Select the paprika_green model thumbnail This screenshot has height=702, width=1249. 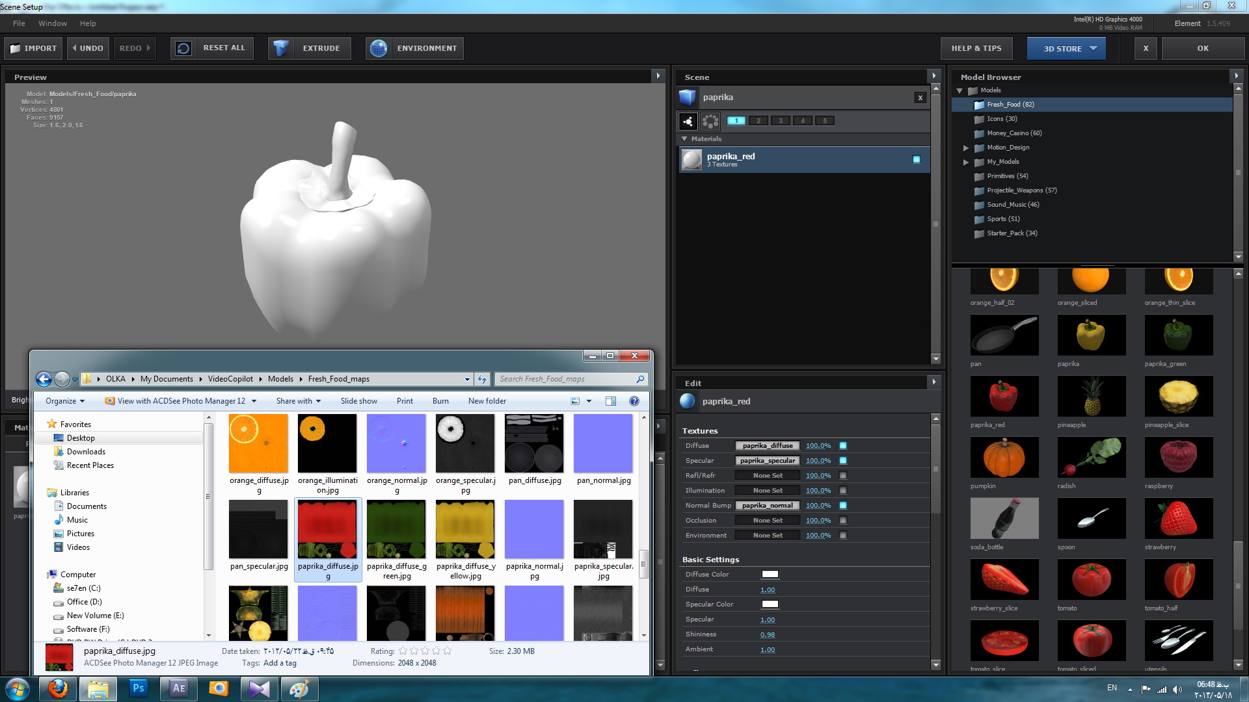[1179, 335]
